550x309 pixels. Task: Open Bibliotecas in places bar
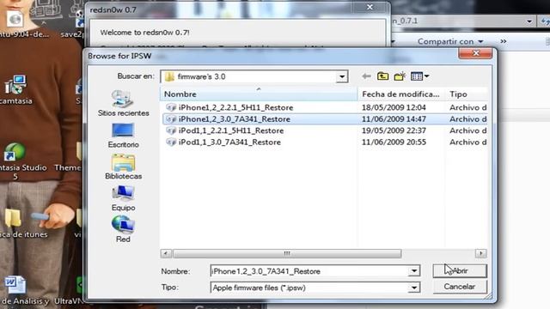pyautogui.click(x=123, y=167)
